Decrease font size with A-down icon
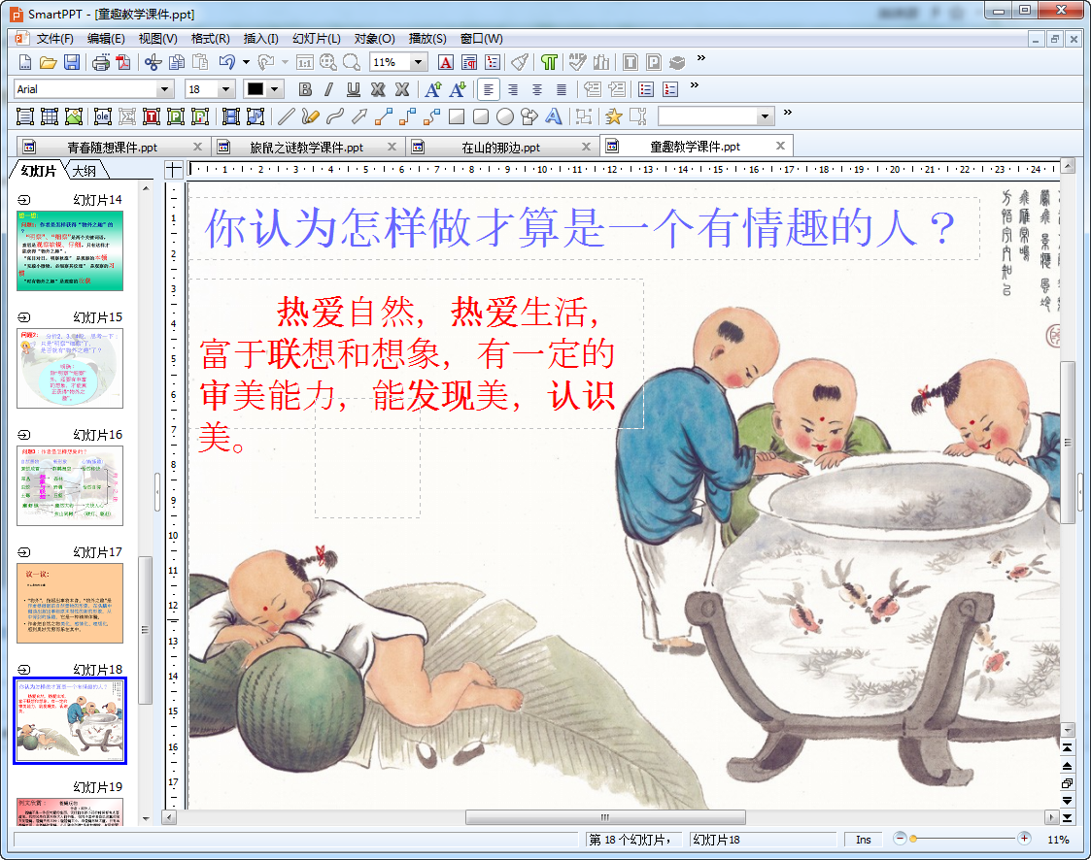The width and height of the screenshot is (1091, 860). pyautogui.click(x=458, y=89)
